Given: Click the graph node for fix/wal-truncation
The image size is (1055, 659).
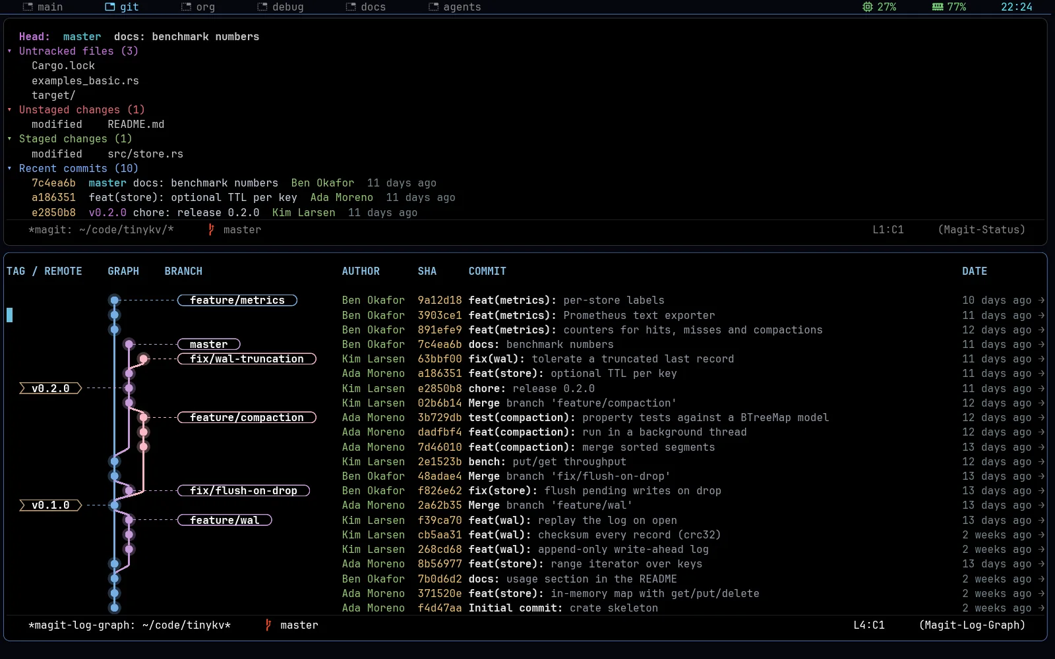Looking at the screenshot, I should click(x=144, y=358).
